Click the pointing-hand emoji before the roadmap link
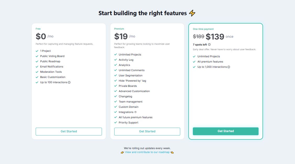The height and width of the screenshot is (164, 295). click(122, 152)
